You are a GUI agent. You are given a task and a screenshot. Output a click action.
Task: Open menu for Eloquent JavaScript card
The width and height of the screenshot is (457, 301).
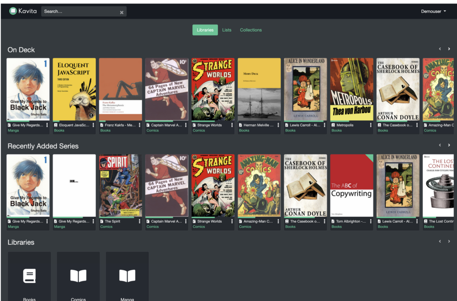(93, 125)
